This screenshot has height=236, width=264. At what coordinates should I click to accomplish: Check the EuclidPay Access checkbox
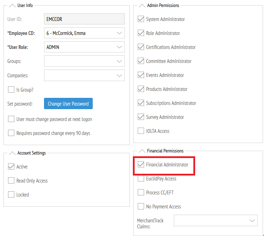(x=141, y=179)
